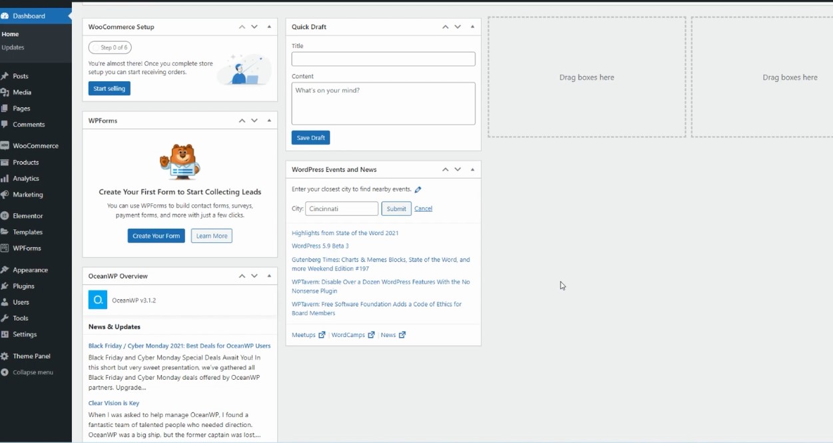Click the OceanWP logo icon
833x443 pixels.
98,300
